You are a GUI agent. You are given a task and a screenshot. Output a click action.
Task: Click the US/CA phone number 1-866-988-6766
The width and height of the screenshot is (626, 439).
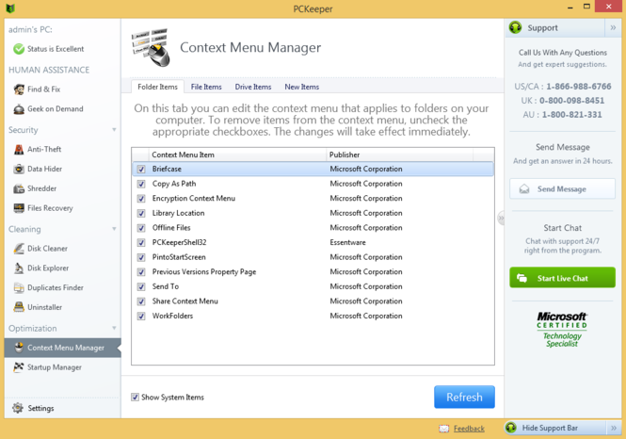(579, 87)
